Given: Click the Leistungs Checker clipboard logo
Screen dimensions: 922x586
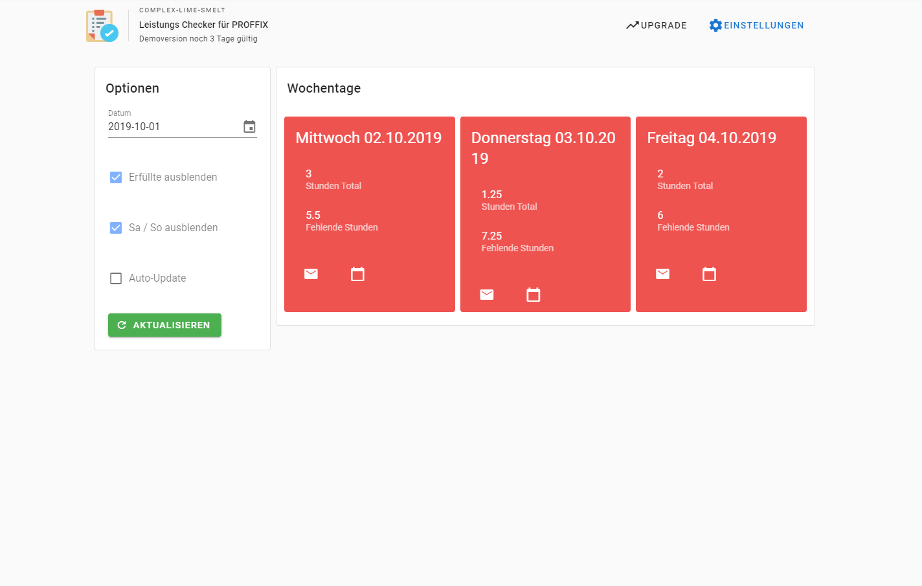Looking at the screenshot, I should pos(102,25).
